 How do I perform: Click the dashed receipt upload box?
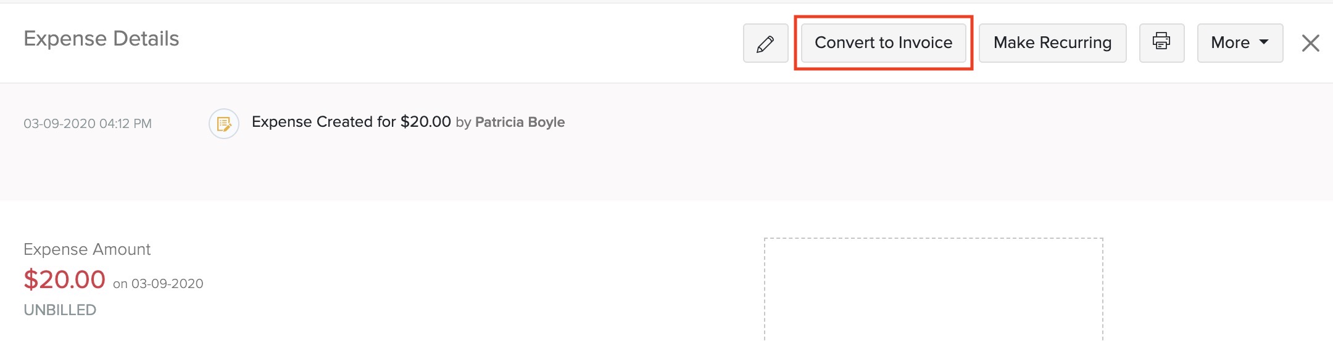[933, 289]
